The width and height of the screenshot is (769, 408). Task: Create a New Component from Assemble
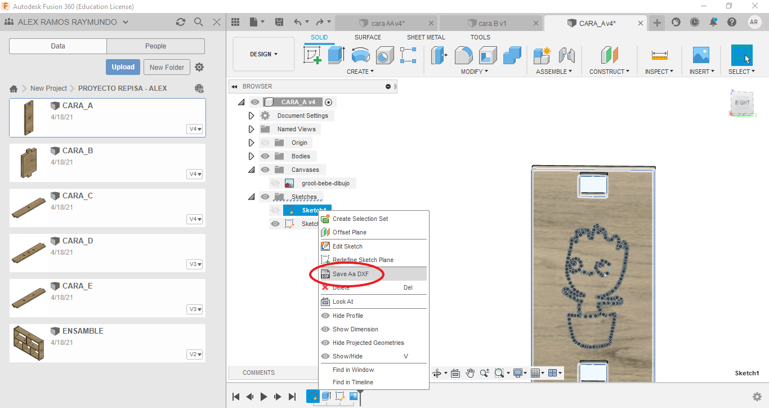coord(542,55)
